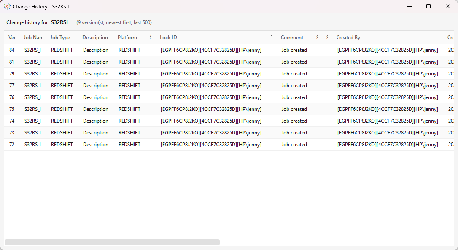Select version 77 cell
The image size is (458, 250).
pyautogui.click(x=12, y=86)
